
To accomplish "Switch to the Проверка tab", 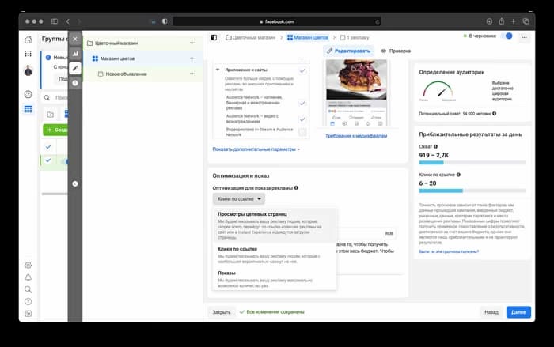I will point(396,51).
